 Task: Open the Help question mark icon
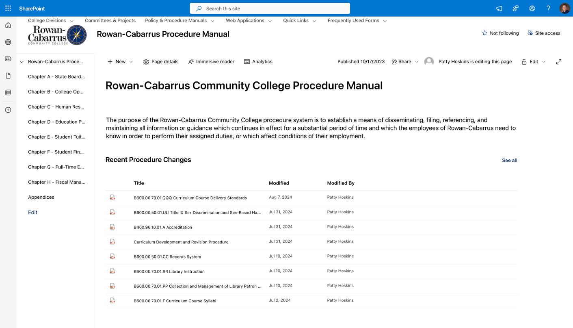[548, 8]
